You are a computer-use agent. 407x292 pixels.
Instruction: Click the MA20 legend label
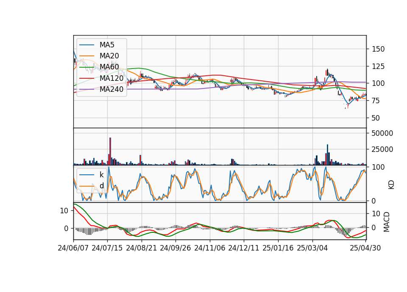109,56
